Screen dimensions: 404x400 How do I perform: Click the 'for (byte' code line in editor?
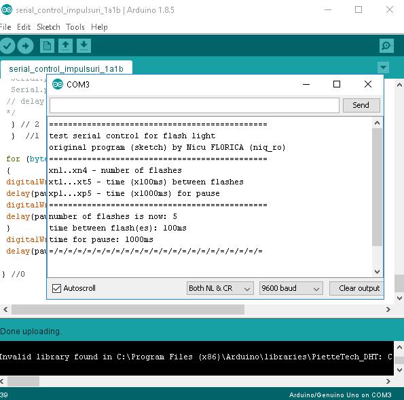[x=26, y=159]
